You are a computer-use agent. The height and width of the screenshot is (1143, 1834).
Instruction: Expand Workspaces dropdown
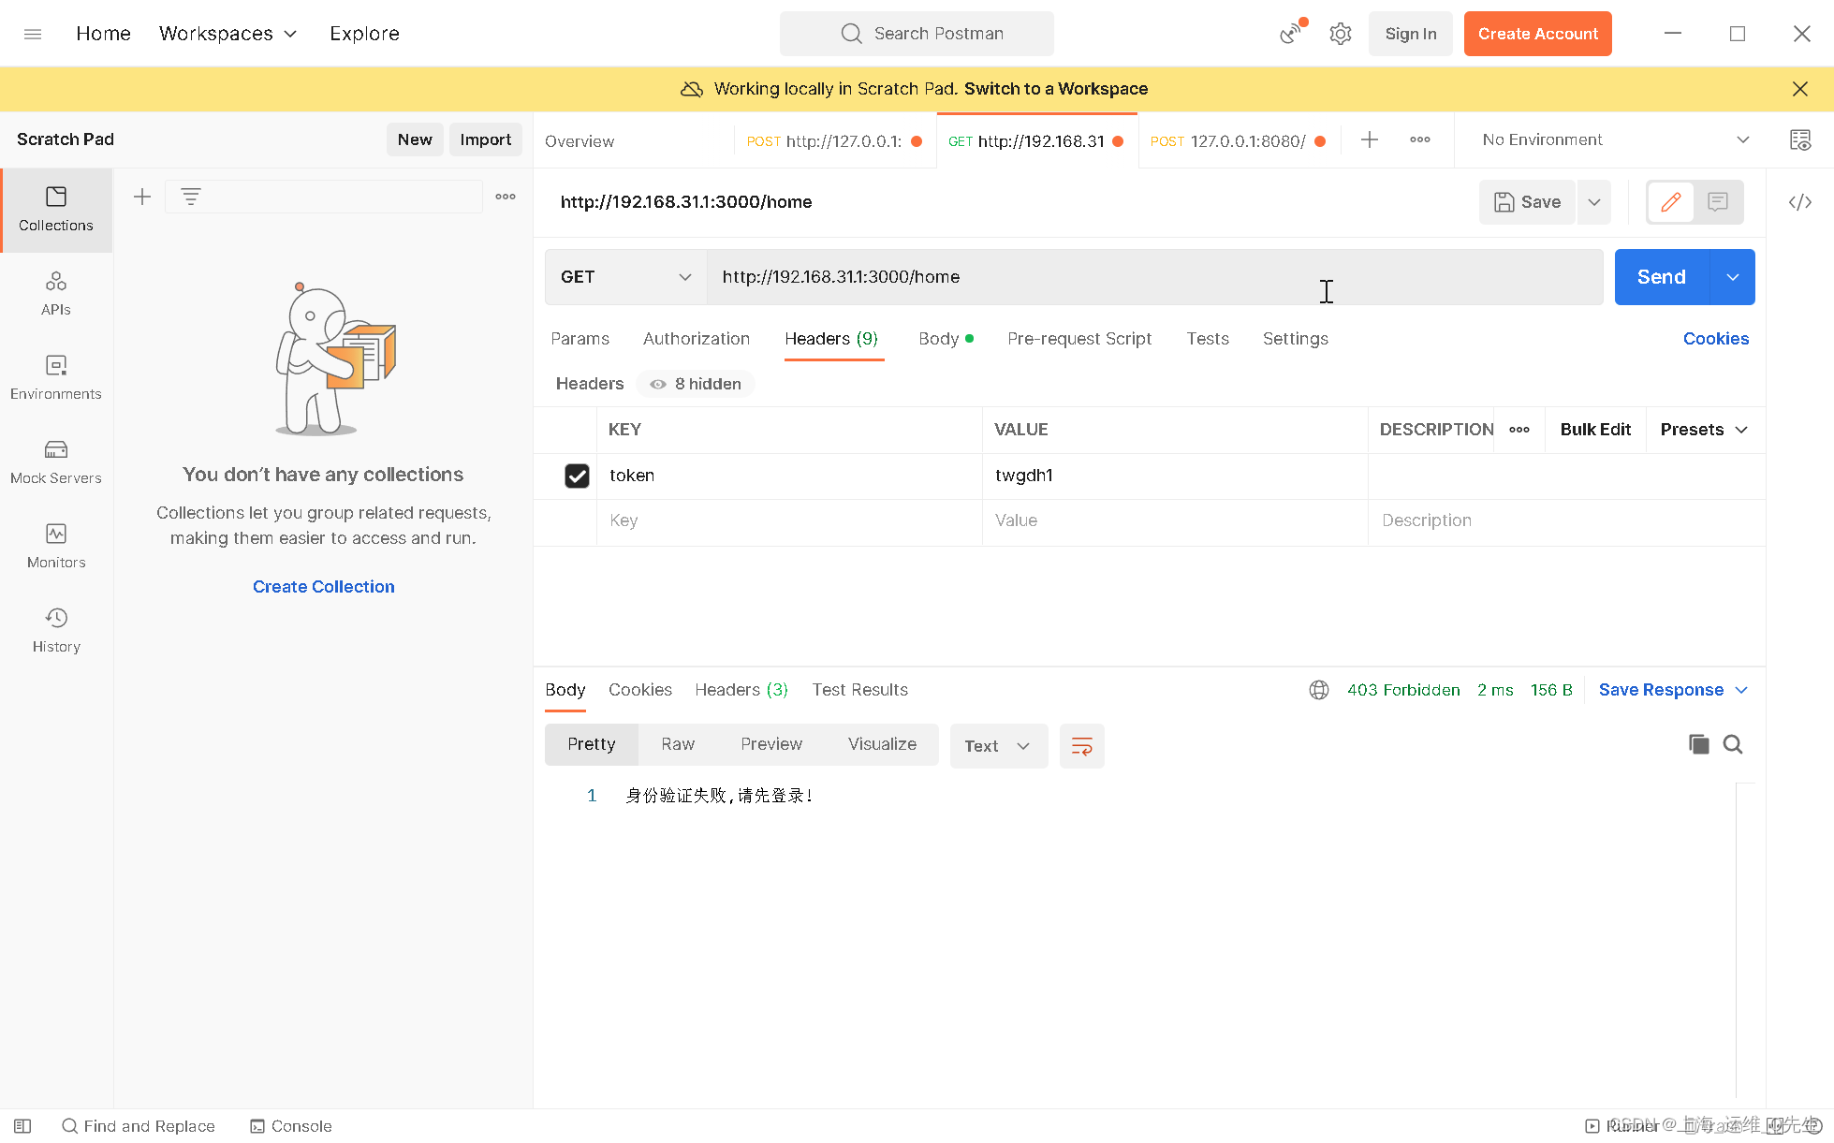pos(227,34)
